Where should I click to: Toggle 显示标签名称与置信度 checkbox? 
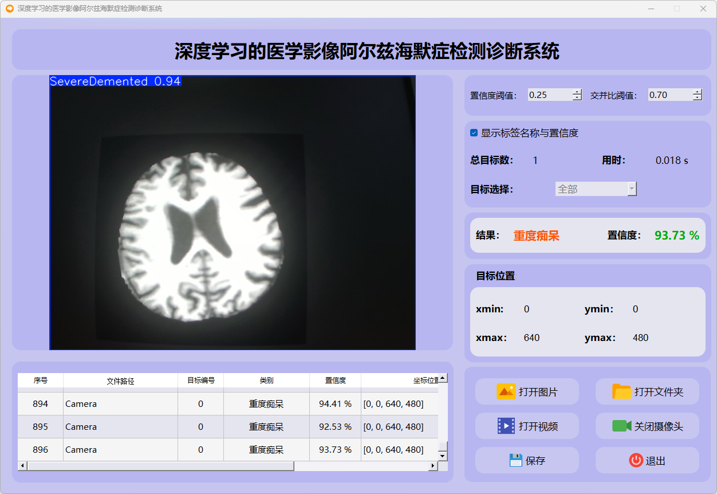pyautogui.click(x=474, y=133)
